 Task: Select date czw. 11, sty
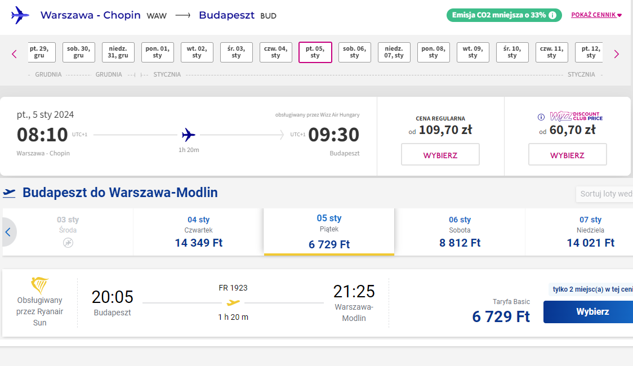pyautogui.click(x=552, y=52)
